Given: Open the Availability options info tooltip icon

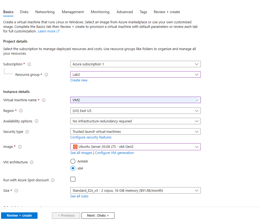Looking at the screenshot, I should pos(36,121).
